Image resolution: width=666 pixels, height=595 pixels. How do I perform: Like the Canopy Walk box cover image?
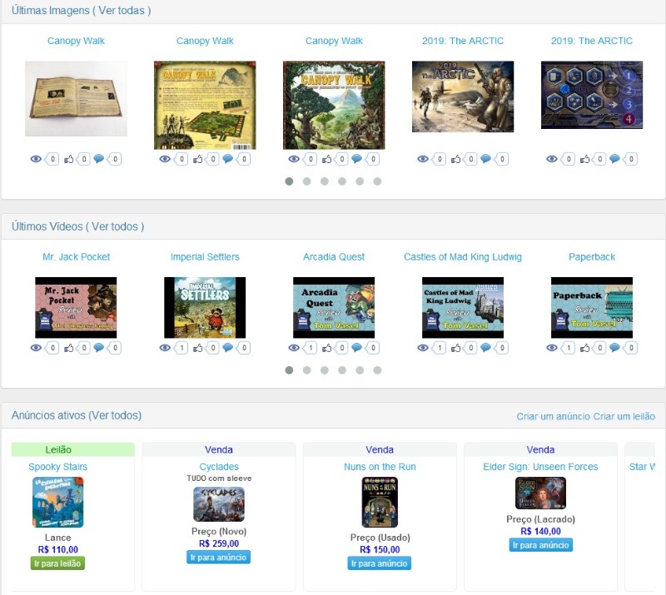click(327, 159)
